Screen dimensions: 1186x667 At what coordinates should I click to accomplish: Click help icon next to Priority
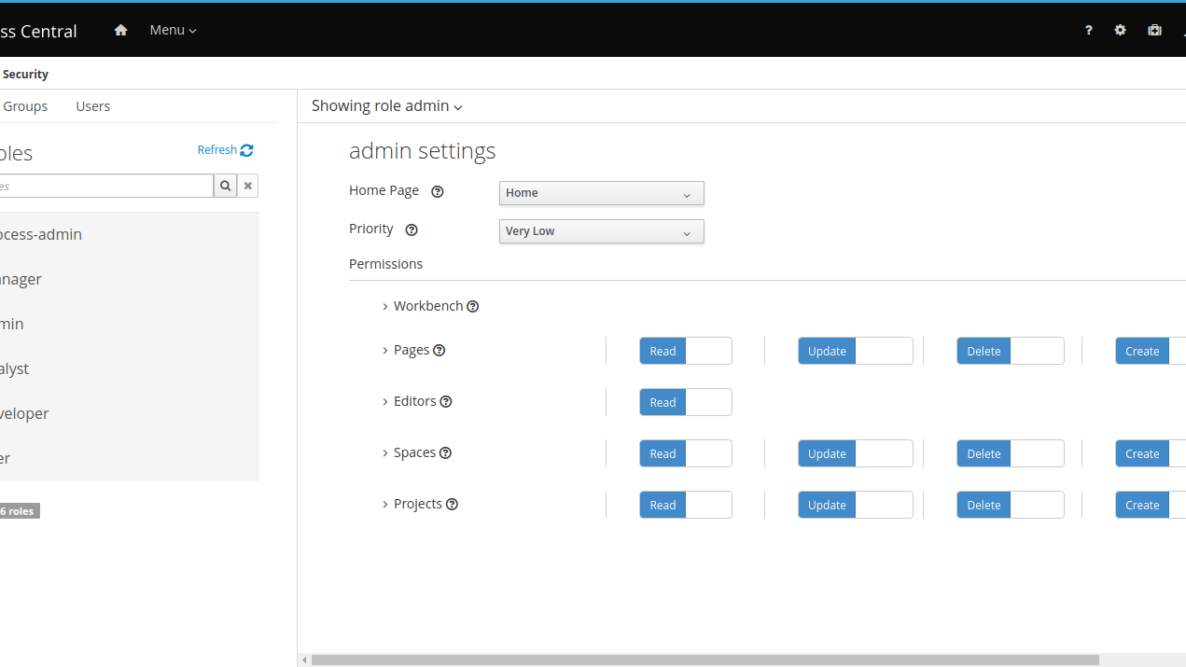click(412, 229)
